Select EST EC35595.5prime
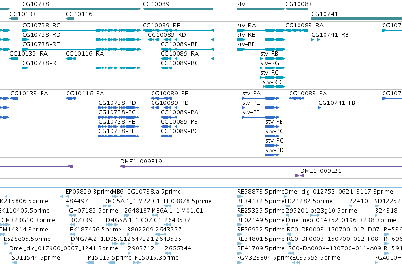The image size is (402, 265). click(316, 258)
